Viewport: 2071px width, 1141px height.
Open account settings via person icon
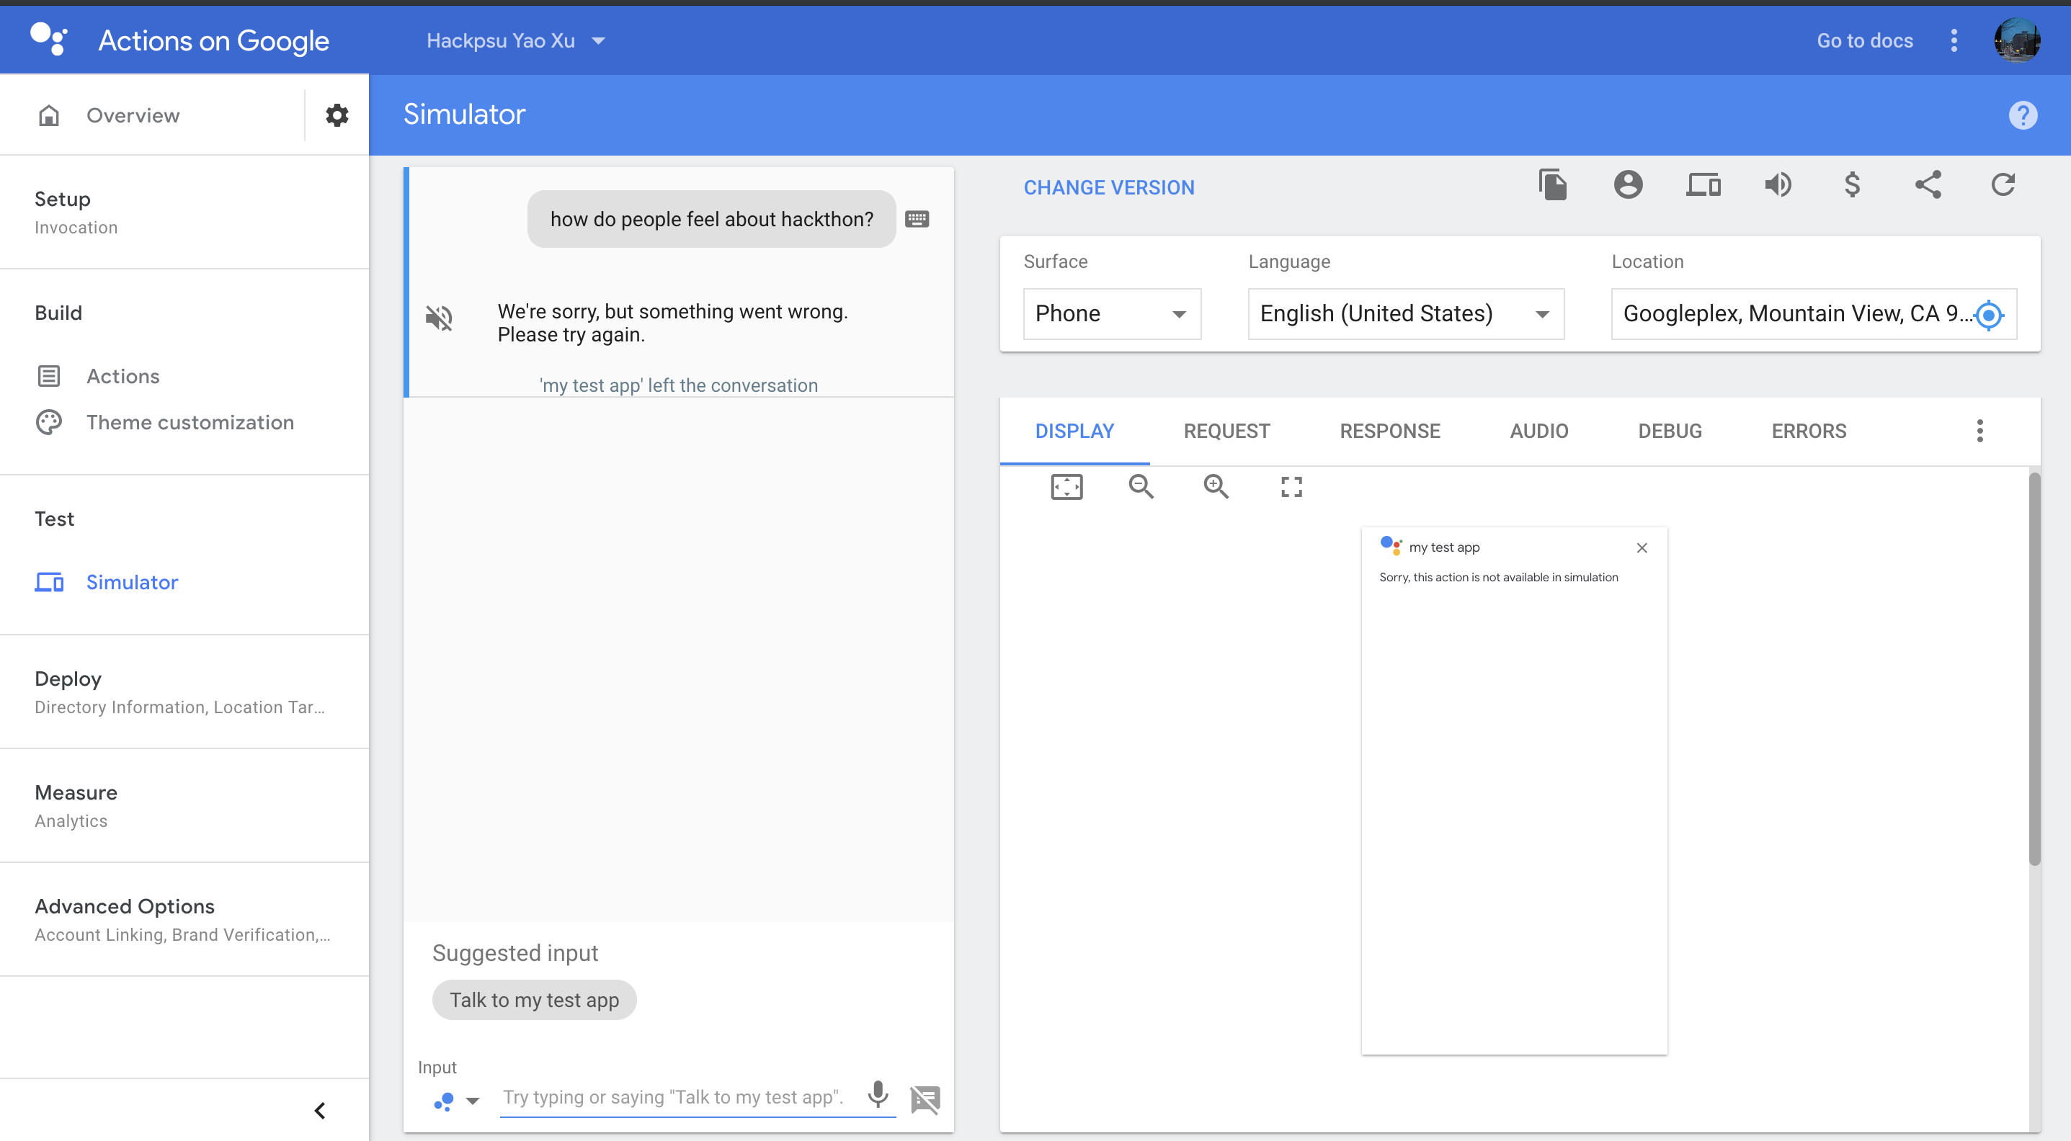click(x=1627, y=185)
